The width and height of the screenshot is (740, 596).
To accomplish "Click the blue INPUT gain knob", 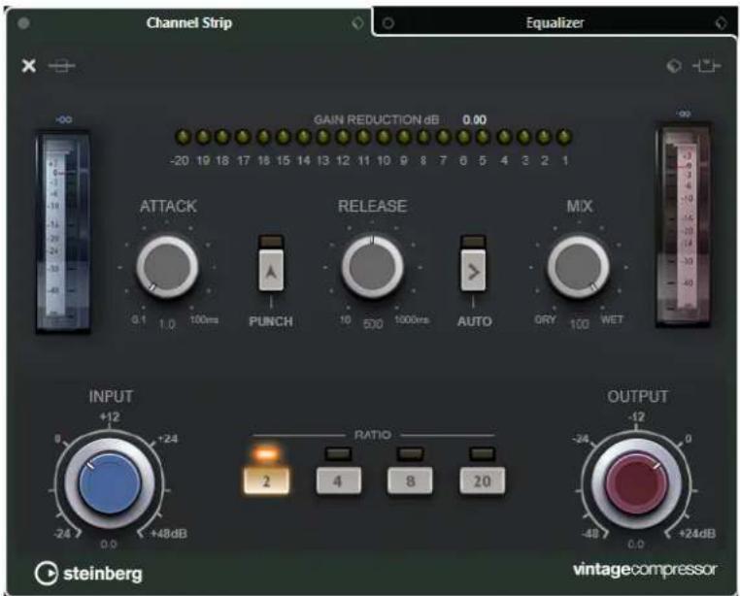I will point(110,483).
